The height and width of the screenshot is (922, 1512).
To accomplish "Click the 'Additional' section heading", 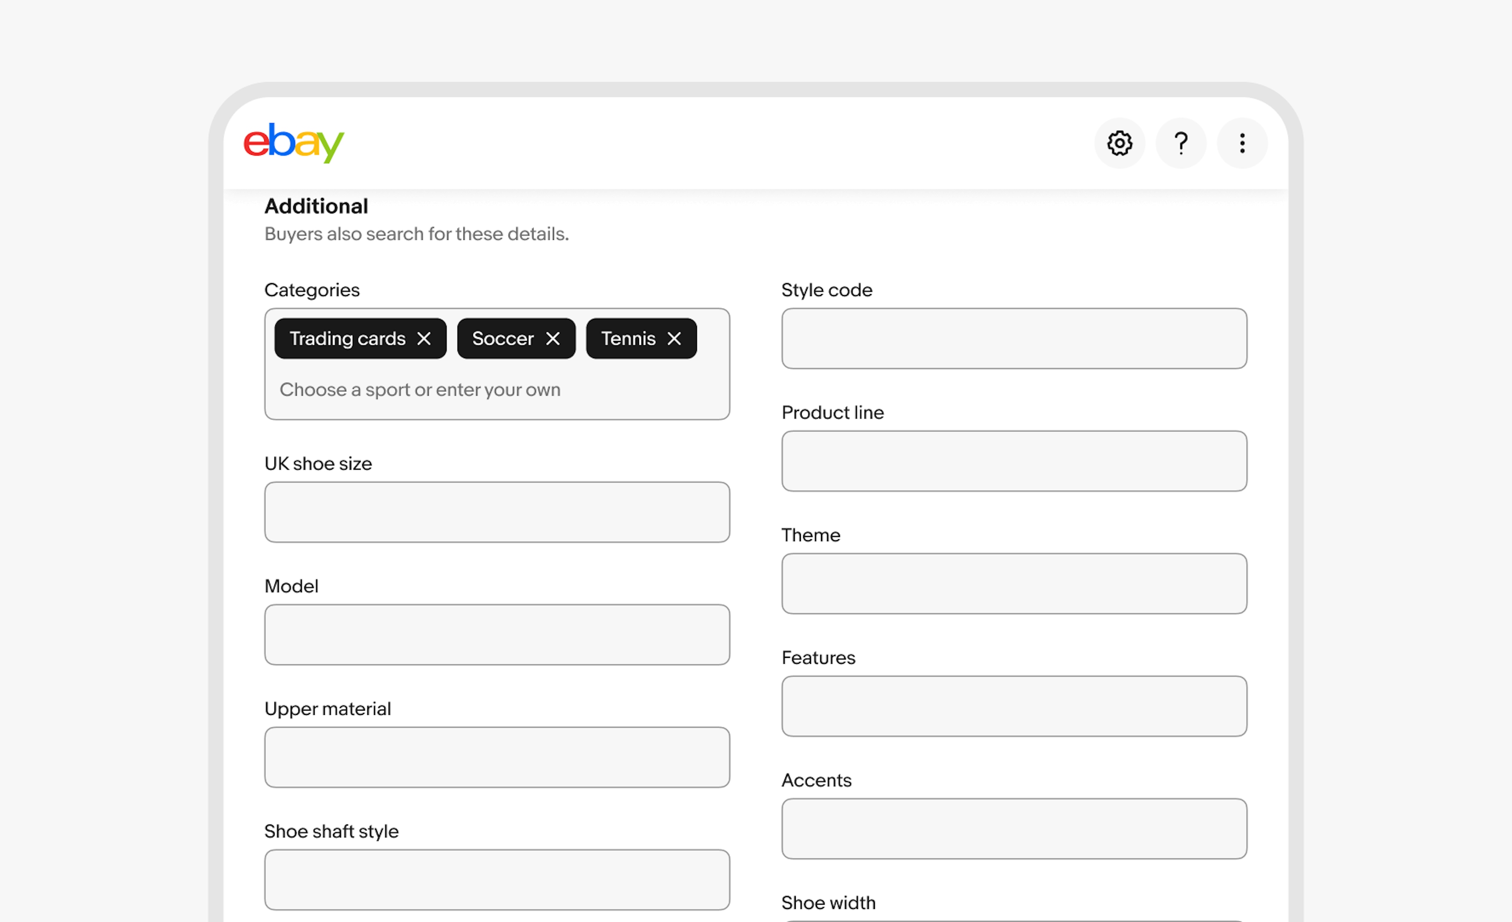I will tap(316, 206).
